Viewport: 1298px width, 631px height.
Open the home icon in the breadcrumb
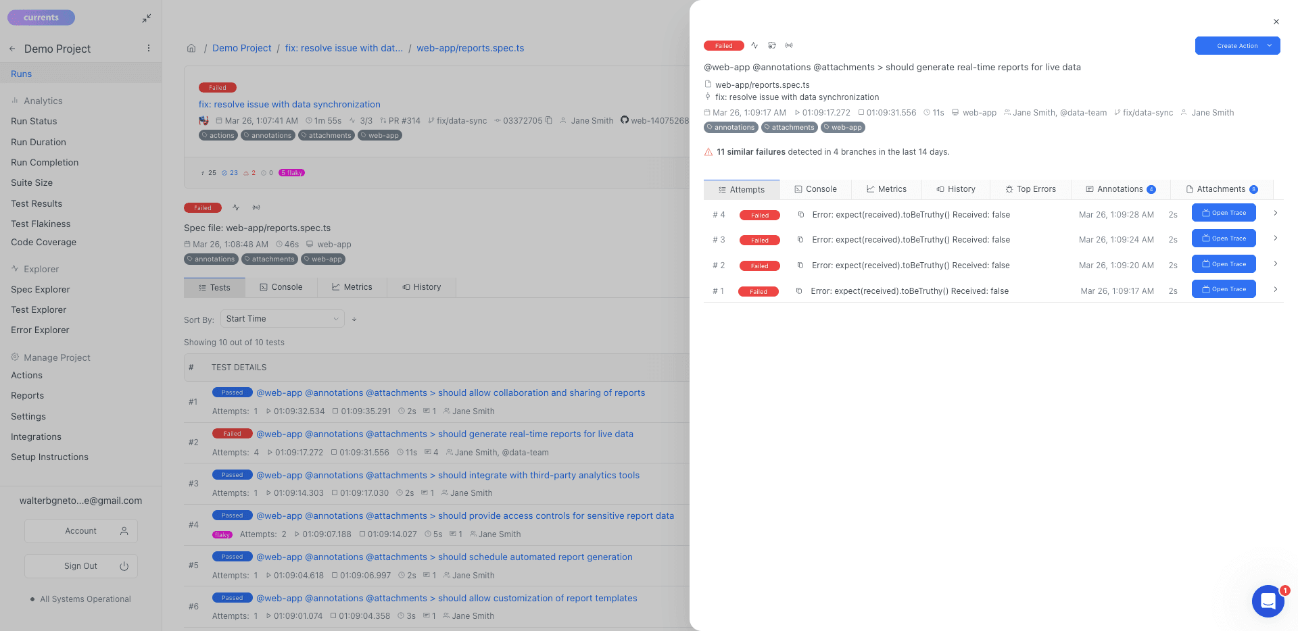(191, 48)
